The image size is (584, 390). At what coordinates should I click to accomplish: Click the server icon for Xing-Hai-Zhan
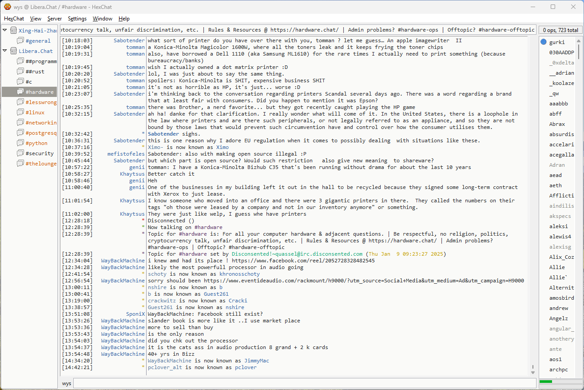tap(13, 31)
